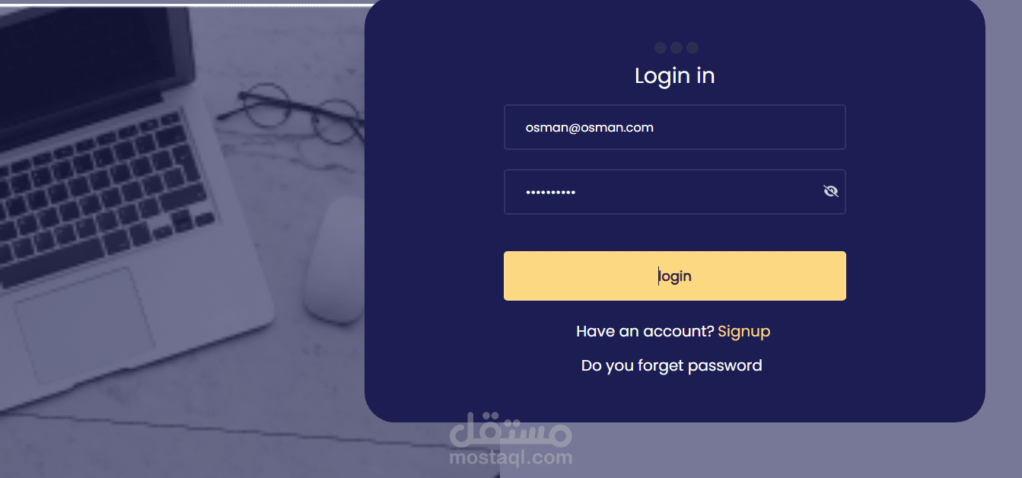1022x478 pixels.
Task: Click the Have an account? text
Action: (x=645, y=332)
